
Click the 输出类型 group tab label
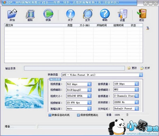[55, 79]
